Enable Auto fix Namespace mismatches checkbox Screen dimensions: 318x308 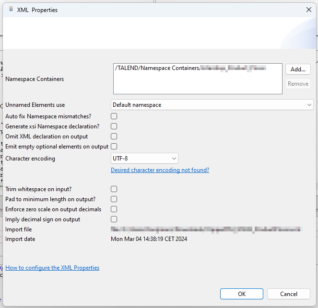tap(114, 116)
